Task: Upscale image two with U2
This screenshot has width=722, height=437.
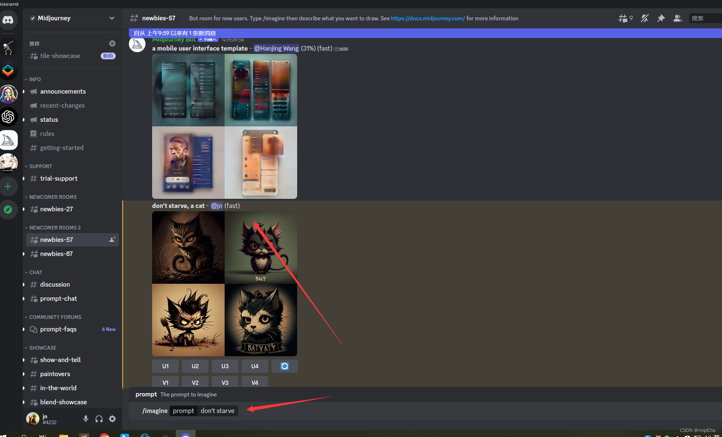Action: [x=195, y=366]
